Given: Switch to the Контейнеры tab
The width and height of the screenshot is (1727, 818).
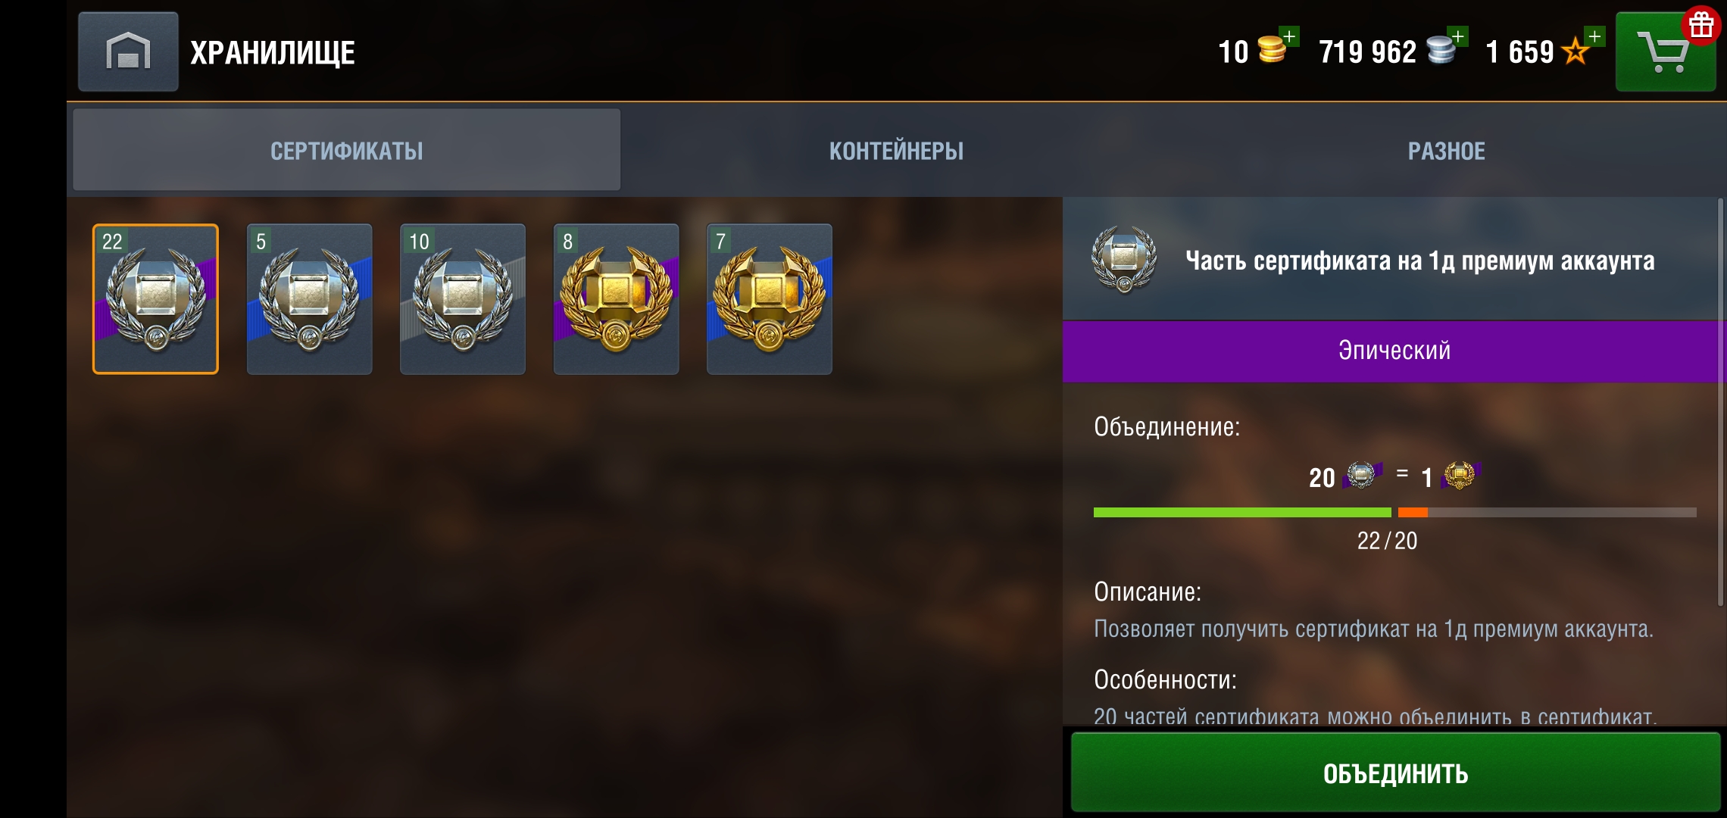Looking at the screenshot, I should point(896,151).
